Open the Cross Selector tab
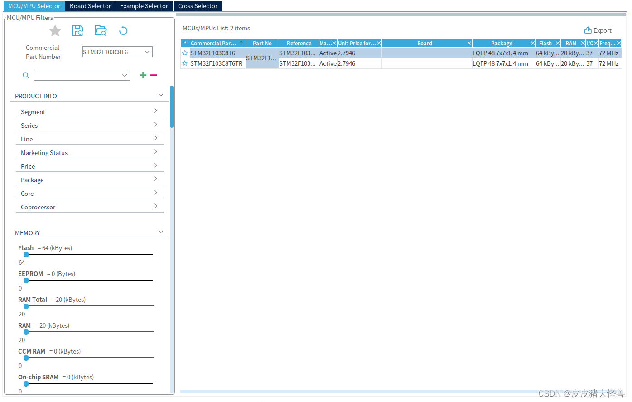The width and height of the screenshot is (632, 402). coord(198,6)
